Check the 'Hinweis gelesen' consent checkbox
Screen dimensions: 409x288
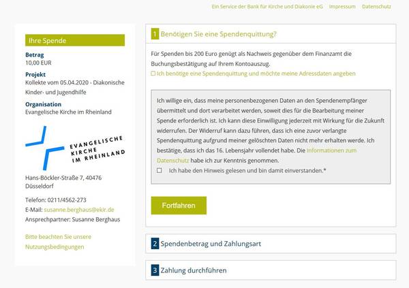(159, 170)
